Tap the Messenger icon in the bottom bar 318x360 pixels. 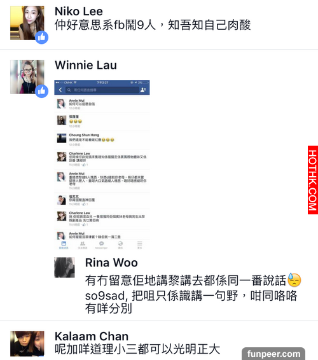coord(101,245)
